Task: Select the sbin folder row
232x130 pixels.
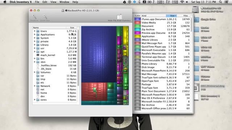Action: (x=55, y=62)
